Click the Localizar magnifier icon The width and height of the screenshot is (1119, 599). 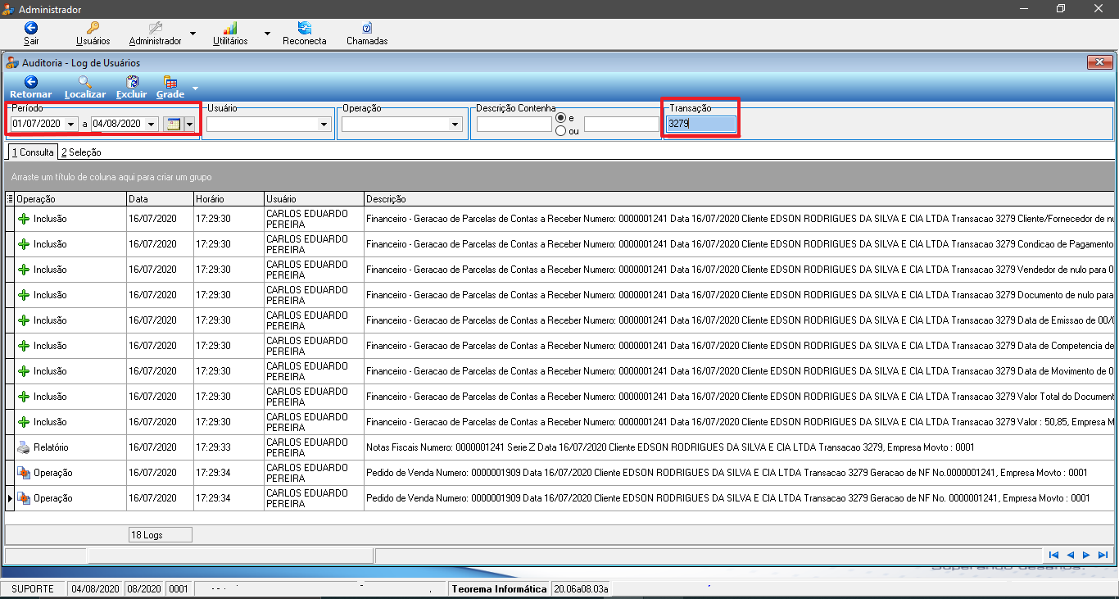84,82
